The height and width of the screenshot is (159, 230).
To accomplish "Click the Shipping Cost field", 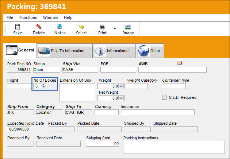I will click(x=102, y=144).
